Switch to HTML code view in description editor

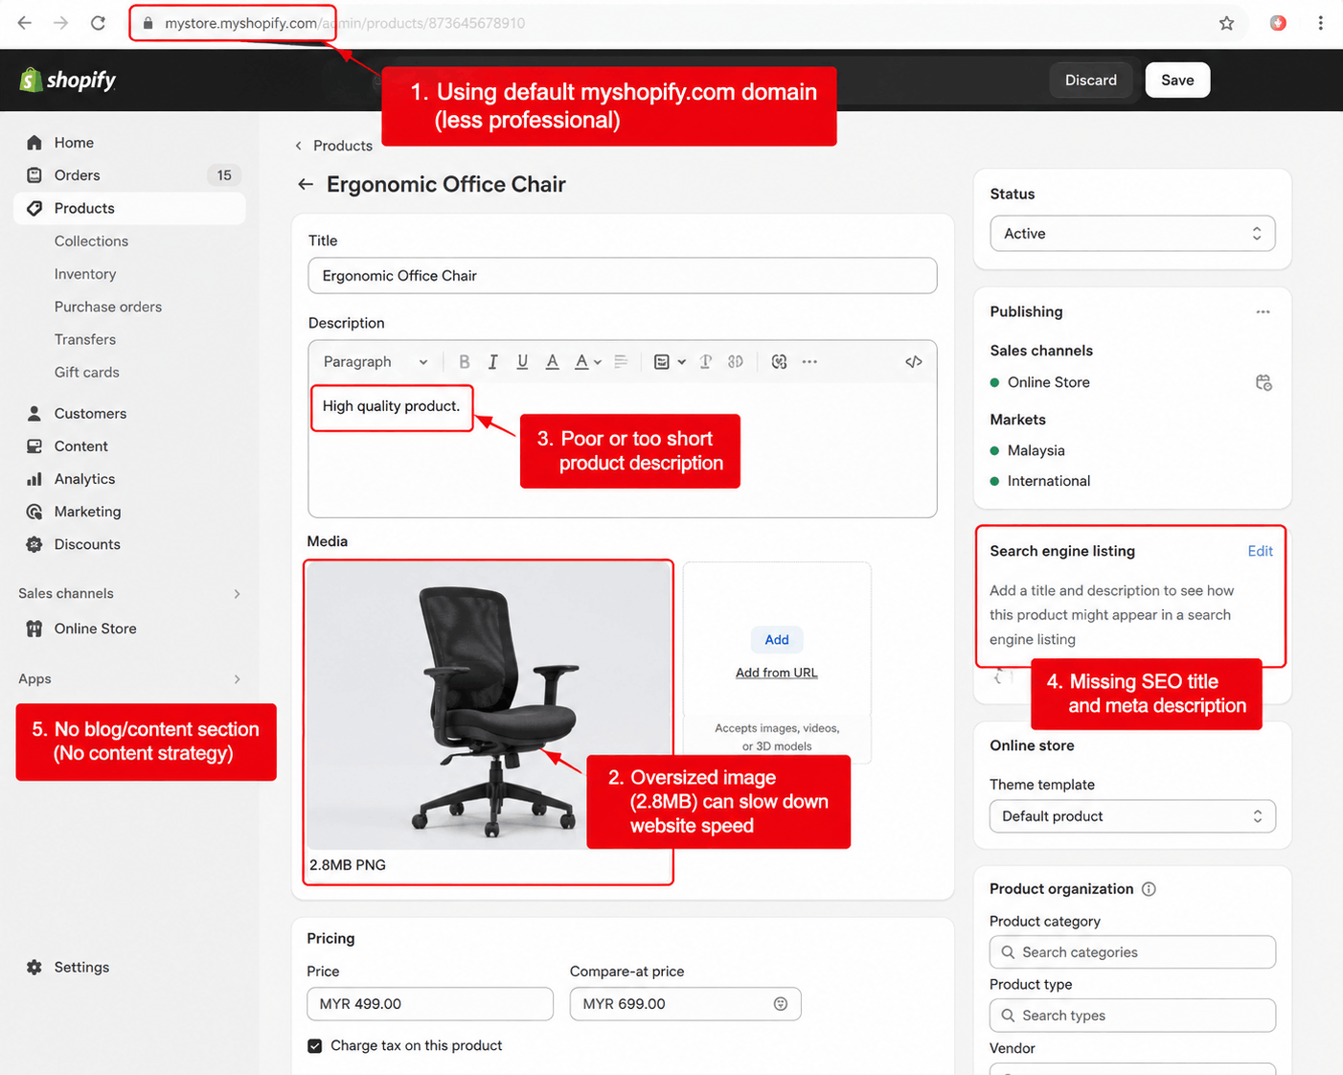tap(914, 362)
